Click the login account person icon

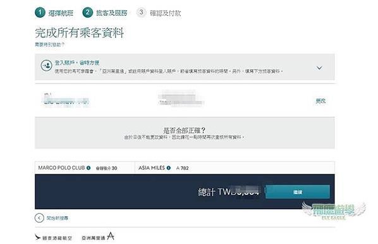(46, 66)
